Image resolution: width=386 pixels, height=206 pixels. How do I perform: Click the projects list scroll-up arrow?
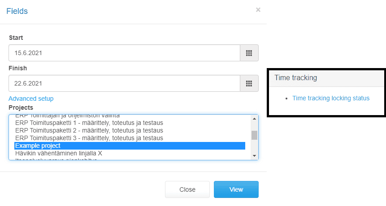coord(254,119)
